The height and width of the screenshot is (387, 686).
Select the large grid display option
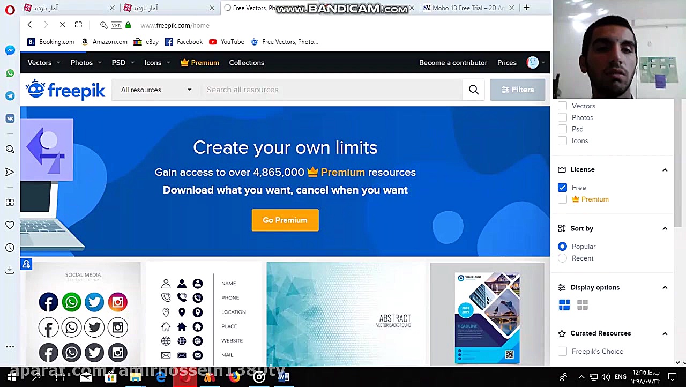(x=564, y=305)
